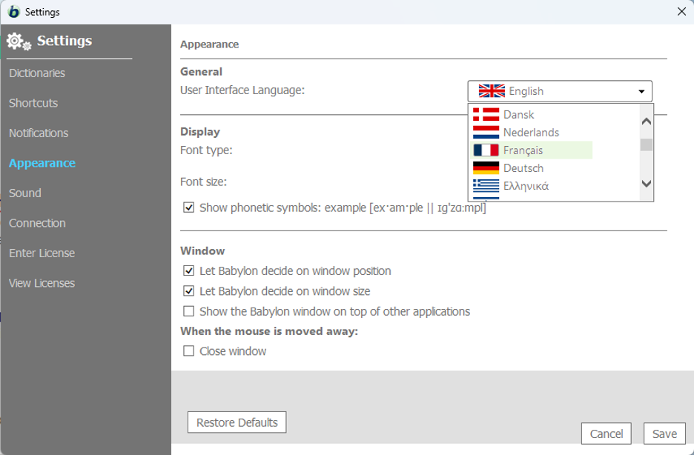The image size is (694, 455).
Task: Uncheck Let Babylon decide on window position
Action: tap(188, 270)
